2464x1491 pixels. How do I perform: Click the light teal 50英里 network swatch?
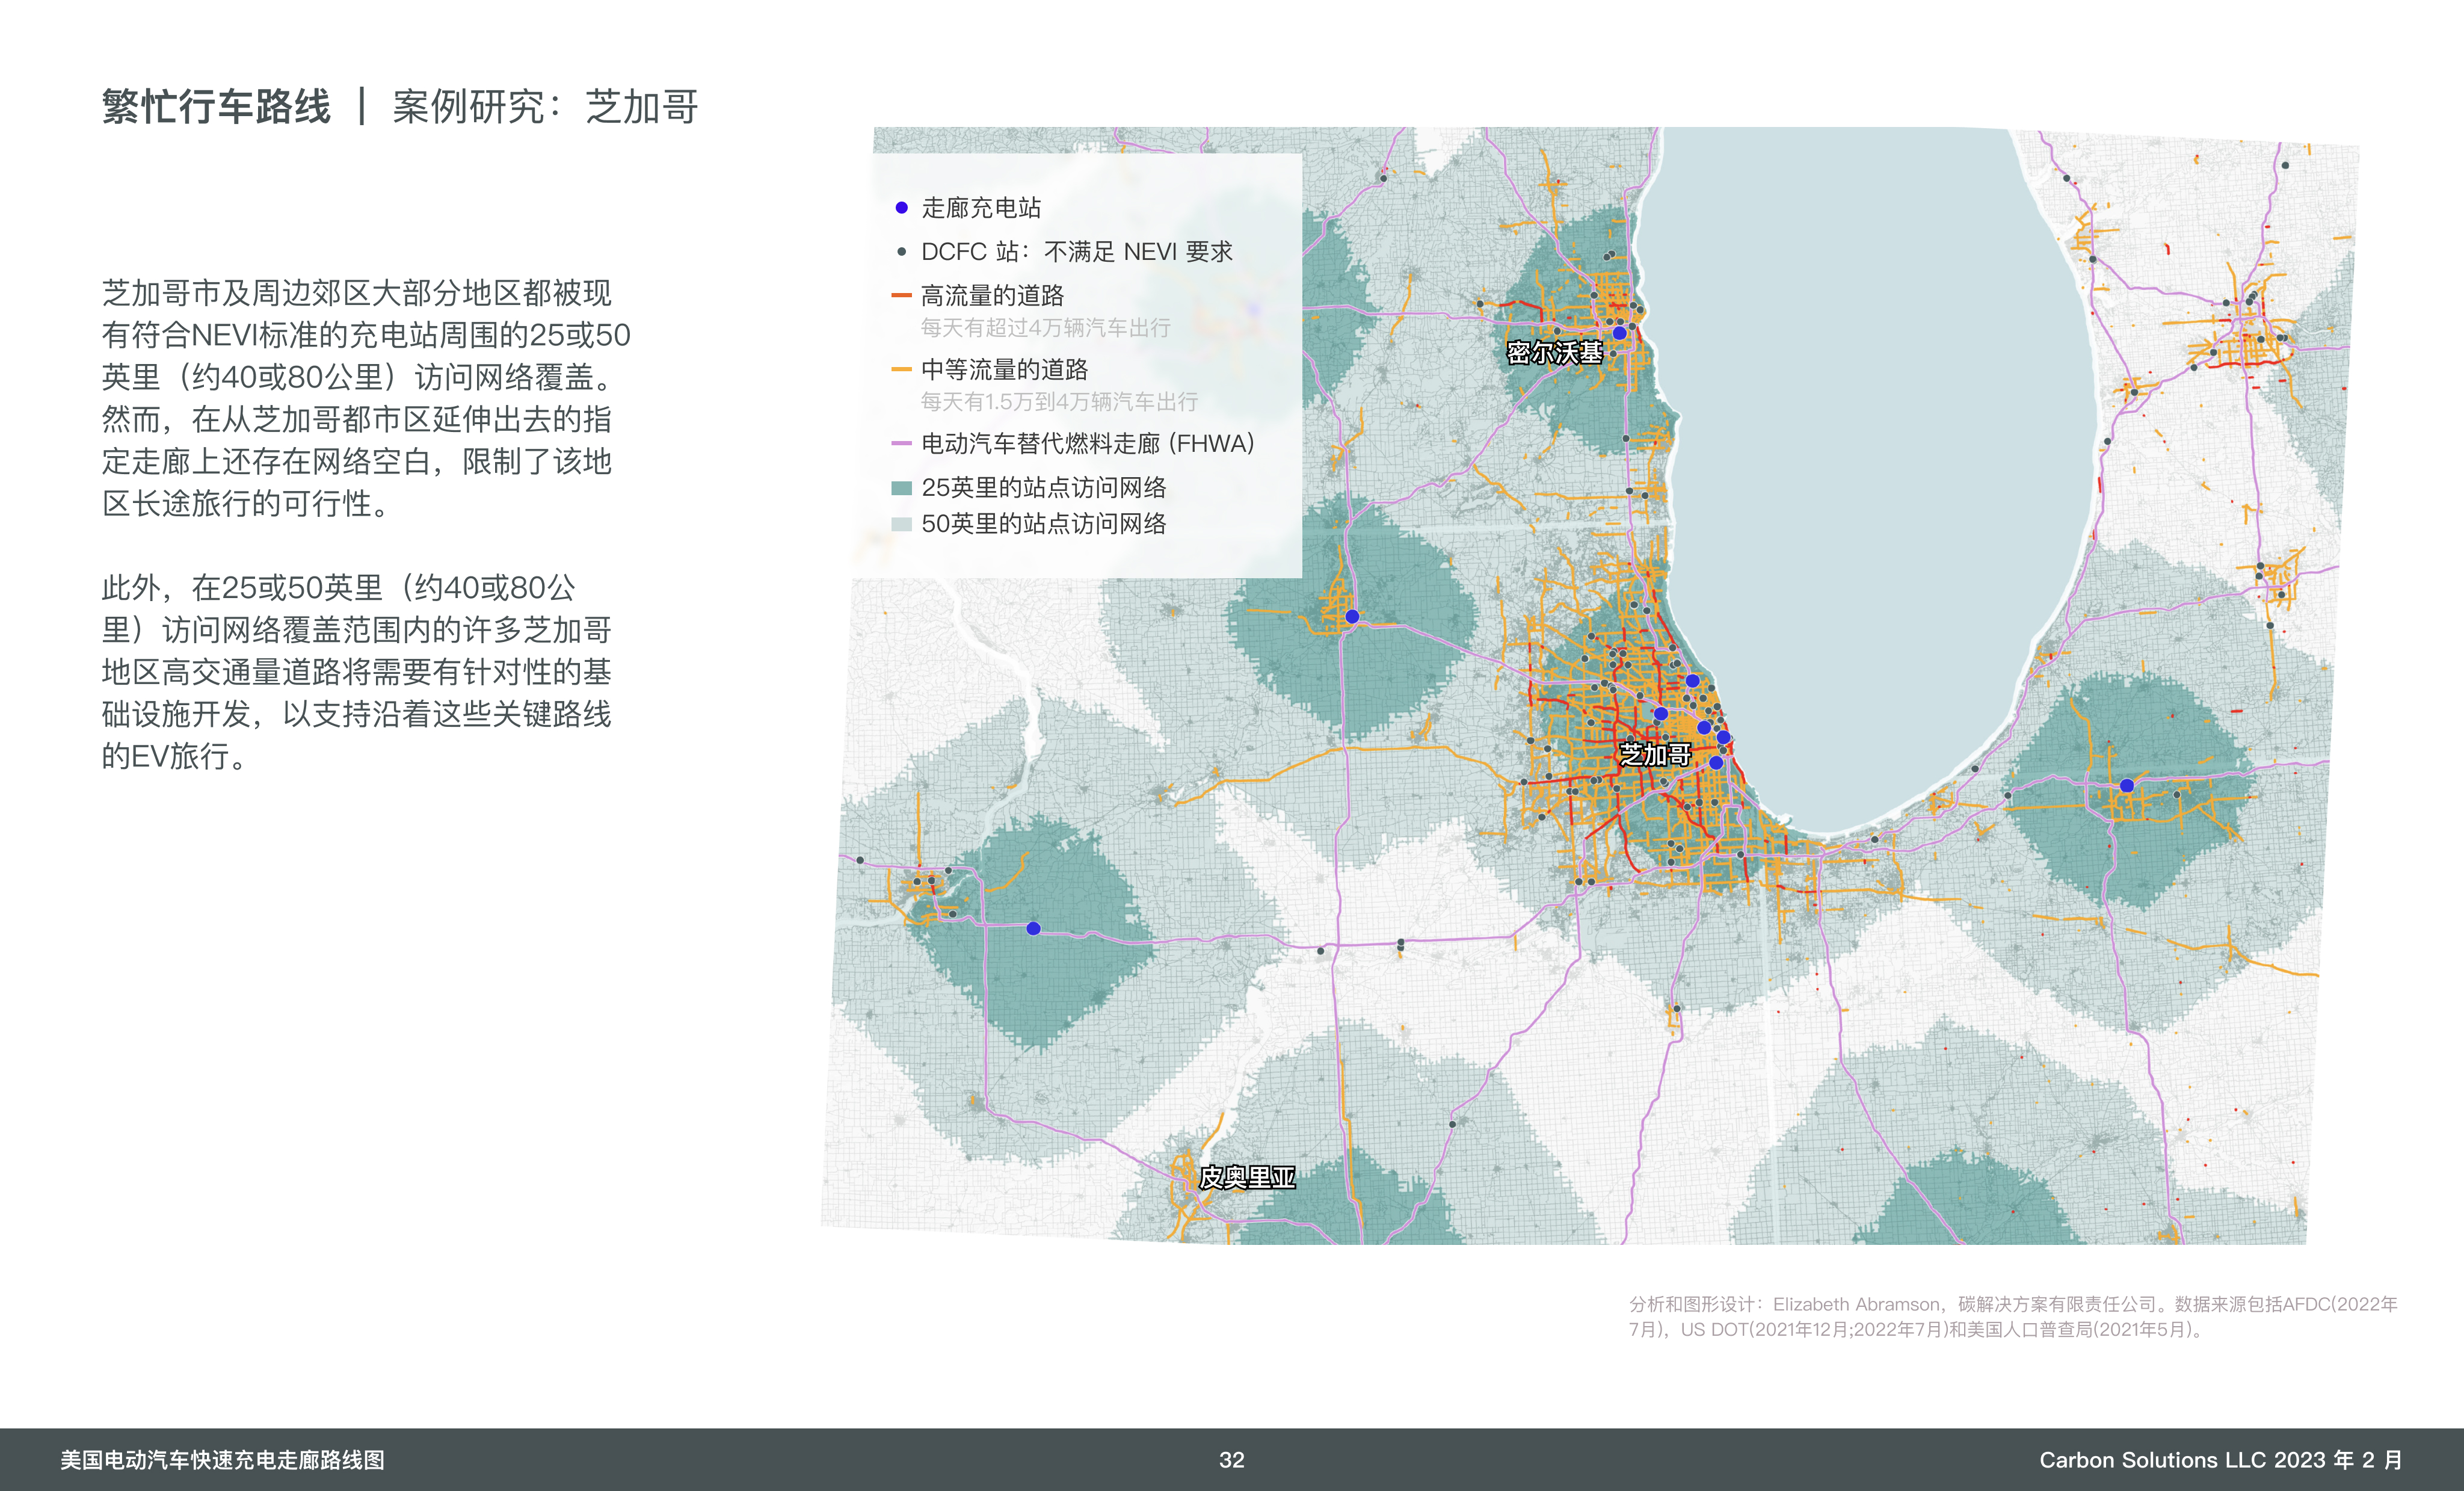point(901,524)
